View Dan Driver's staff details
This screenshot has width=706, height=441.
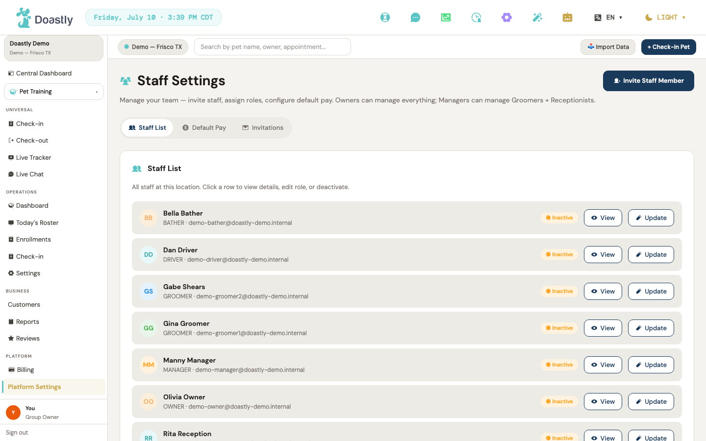pyautogui.click(x=603, y=255)
